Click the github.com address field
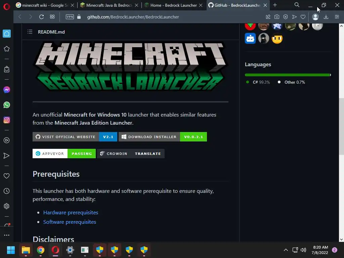Screen dimensions: 344x258 click(133, 17)
